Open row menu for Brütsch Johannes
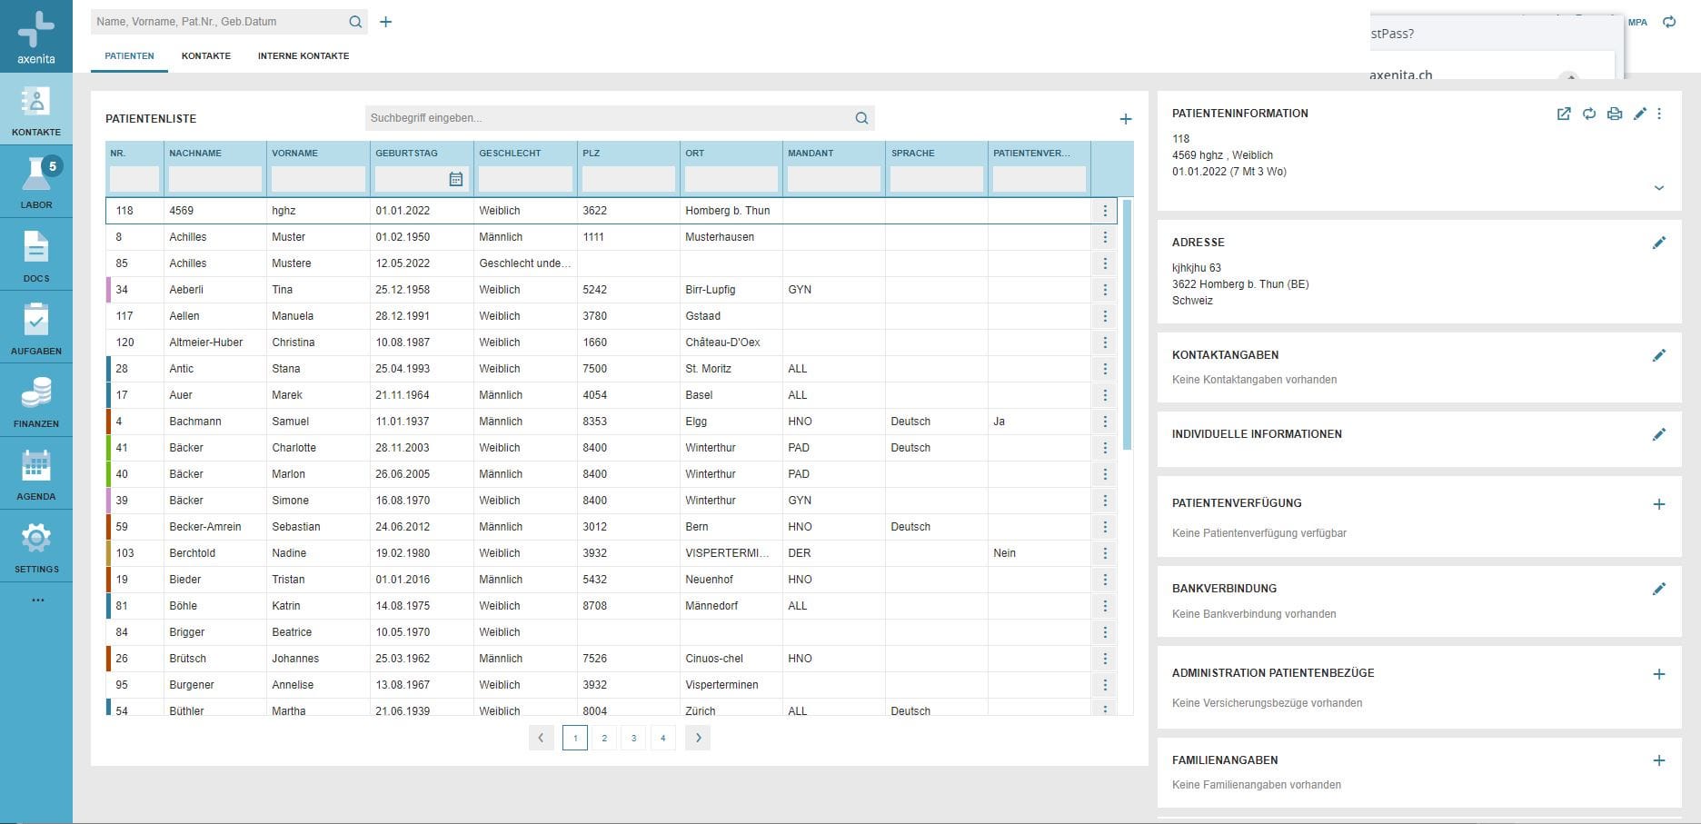 tap(1105, 659)
